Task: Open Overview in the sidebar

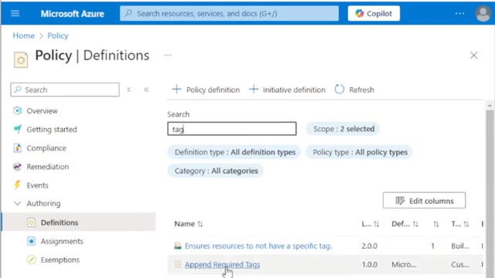Action: [x=42, y=111]
